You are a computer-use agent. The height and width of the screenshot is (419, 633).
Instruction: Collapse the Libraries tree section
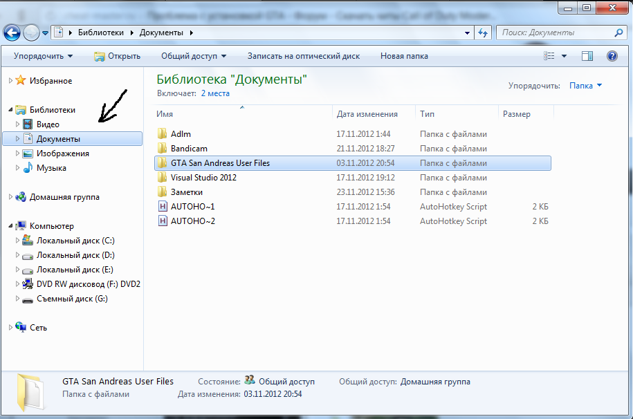[10, 110]
